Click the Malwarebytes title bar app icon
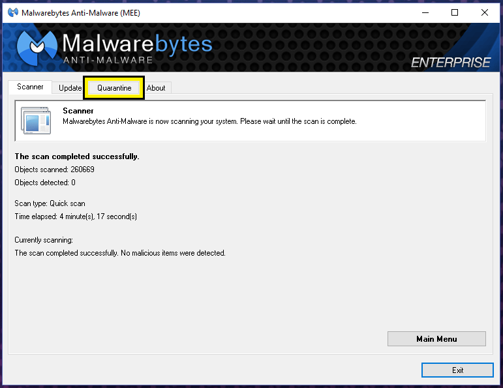 click(x=12, y=13)
